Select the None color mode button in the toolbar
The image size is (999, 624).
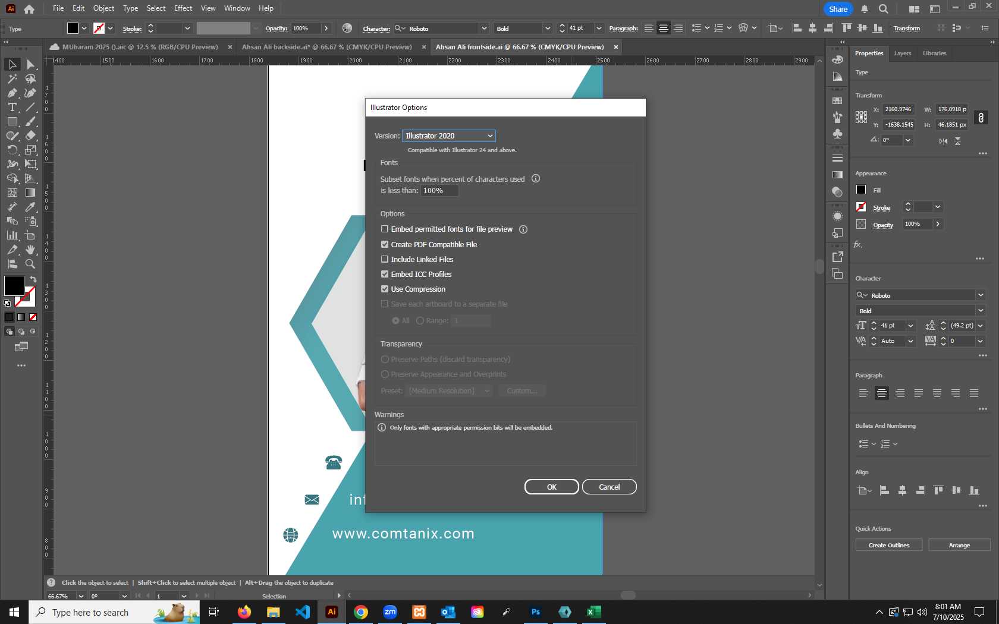click(x=33, y=317)
